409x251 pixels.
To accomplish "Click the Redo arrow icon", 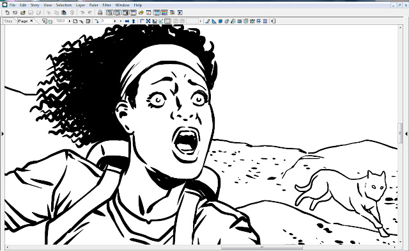I will pos(89,13).
